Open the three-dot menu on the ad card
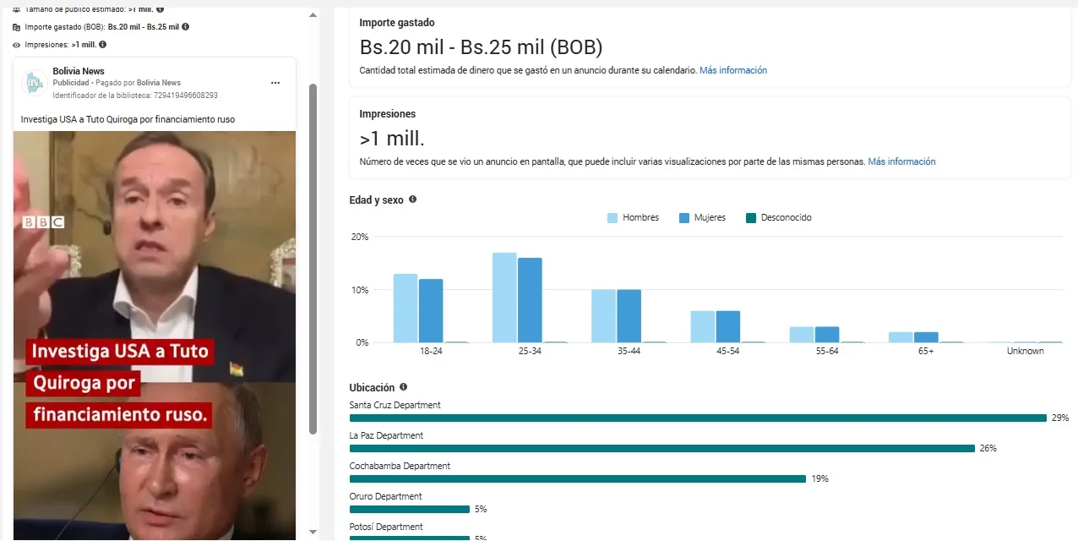Screen dimensions: 1078x541 click(x=275, y=83)
